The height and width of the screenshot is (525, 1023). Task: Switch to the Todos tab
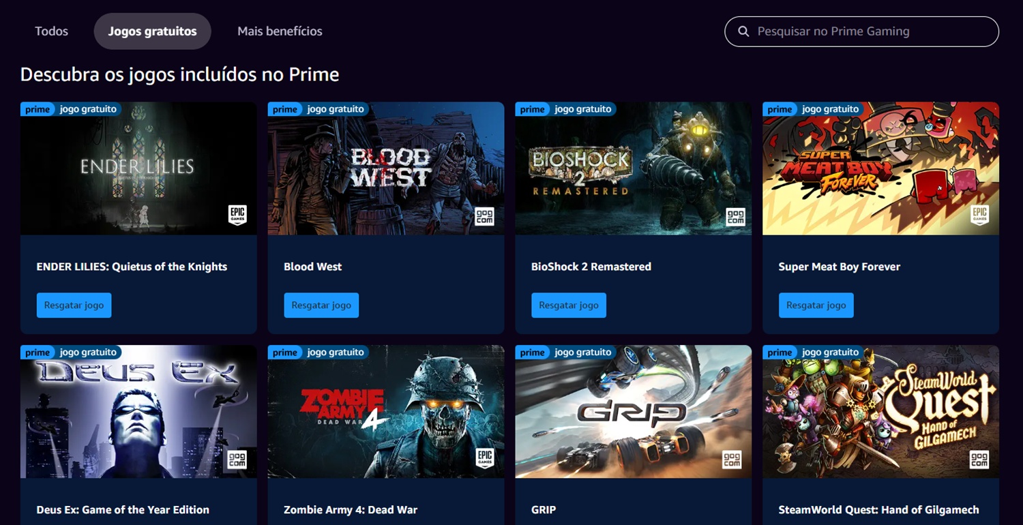(52, 31)
